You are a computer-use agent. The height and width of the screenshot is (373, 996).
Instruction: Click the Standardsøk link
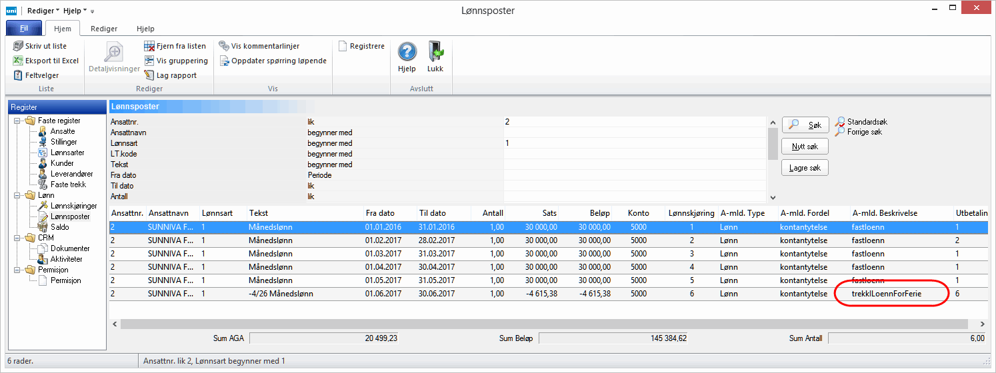coord(867,122)
